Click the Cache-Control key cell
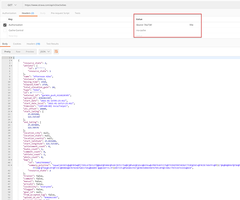The height and width of the screenshot is (200, 240). (x=16, y=30)
